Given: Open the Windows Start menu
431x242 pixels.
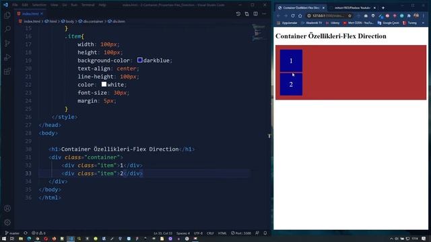Looking at the screenshot, I should pyautogui.click(x=4, y=239).
